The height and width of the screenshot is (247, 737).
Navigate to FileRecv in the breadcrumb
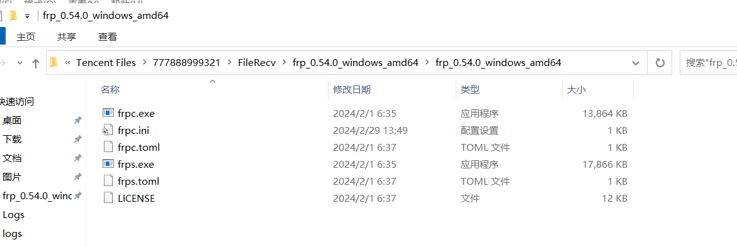click(257, 62)
